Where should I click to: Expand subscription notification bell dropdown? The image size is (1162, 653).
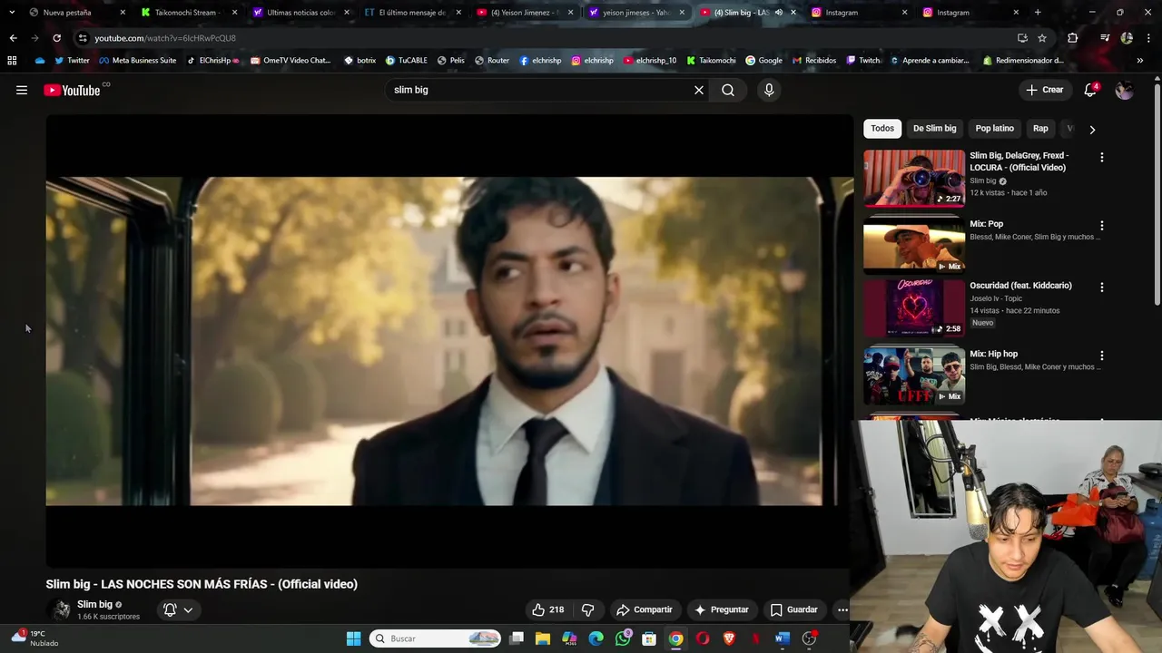[178, 609]
